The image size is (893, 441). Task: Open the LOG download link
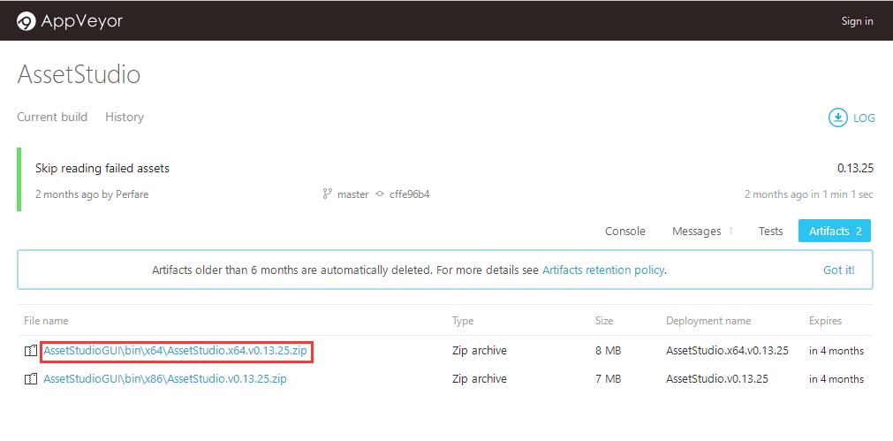[x=863, y=118]
